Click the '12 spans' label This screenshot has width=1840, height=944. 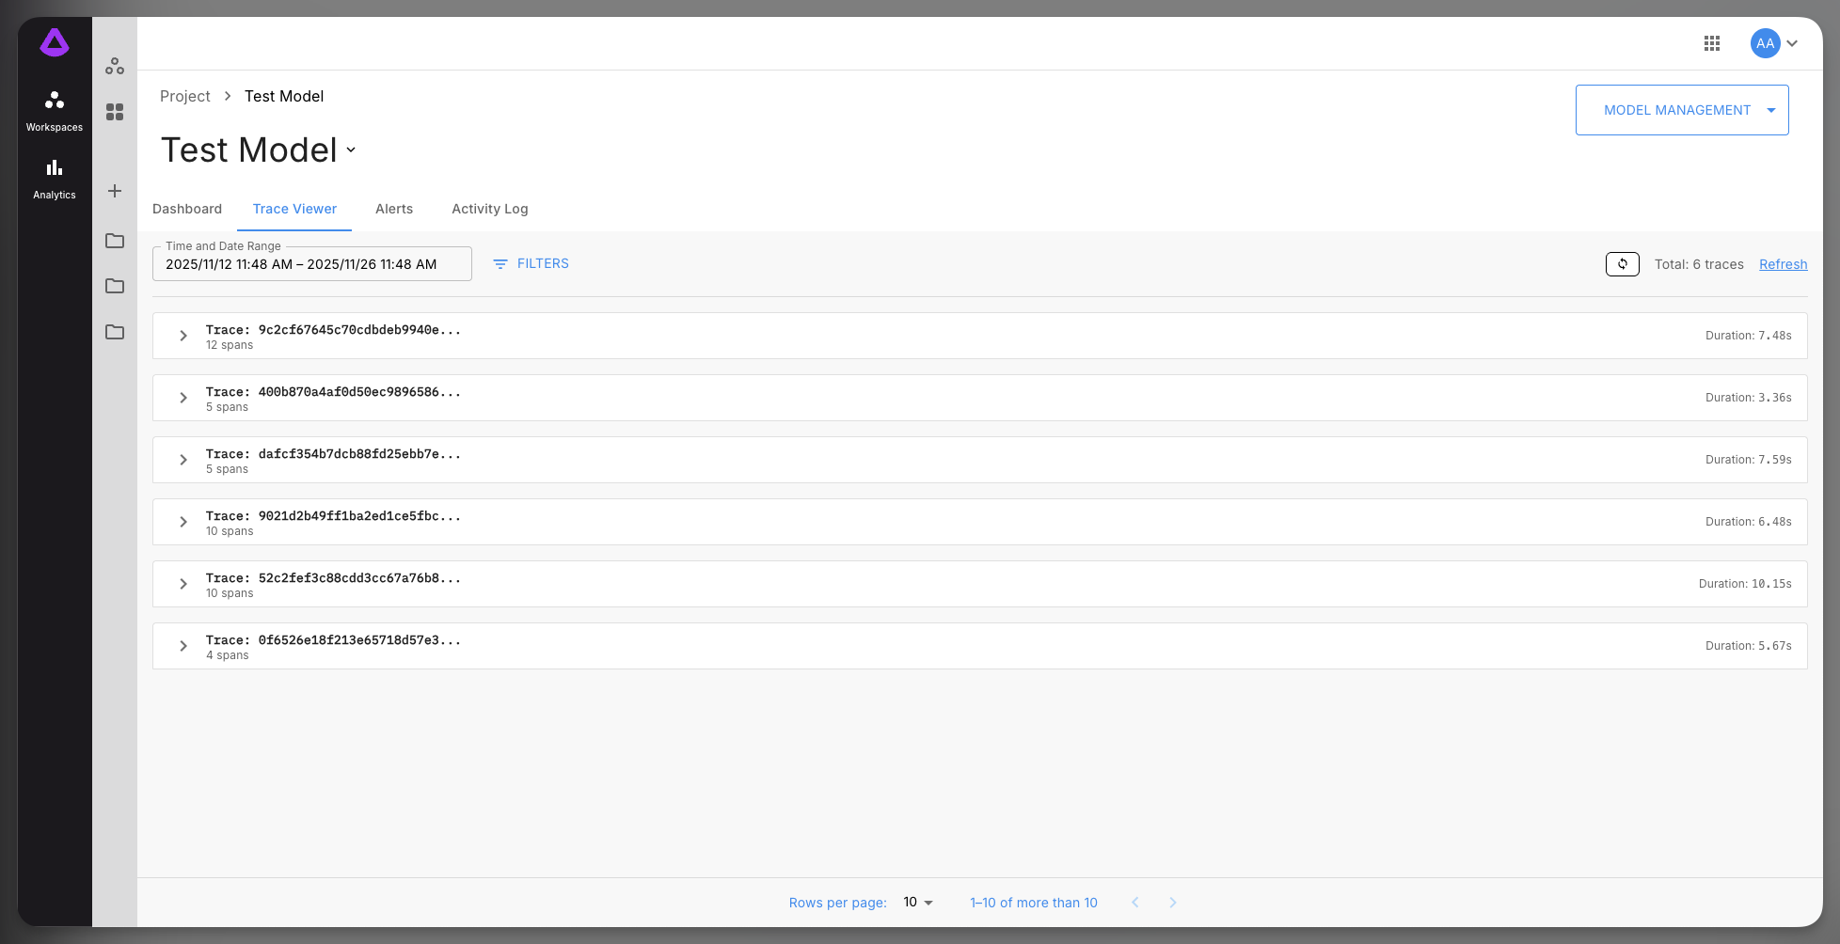(x=230, y=345)
